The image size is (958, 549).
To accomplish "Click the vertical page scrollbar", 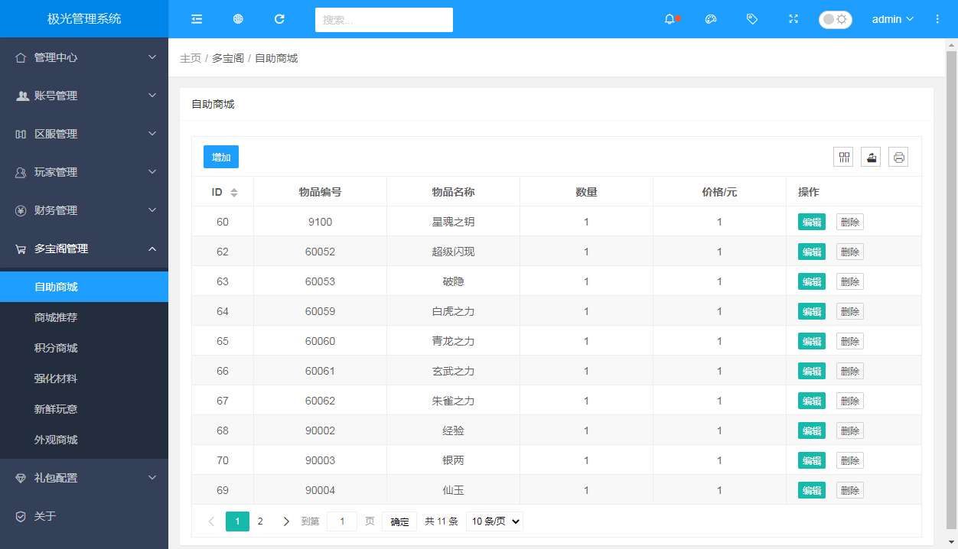I will coord(952,291).
